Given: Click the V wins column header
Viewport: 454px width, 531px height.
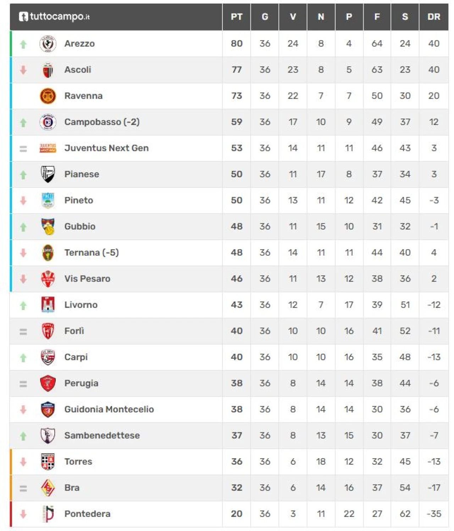Looking at the screenshot, I should point(293,17).
